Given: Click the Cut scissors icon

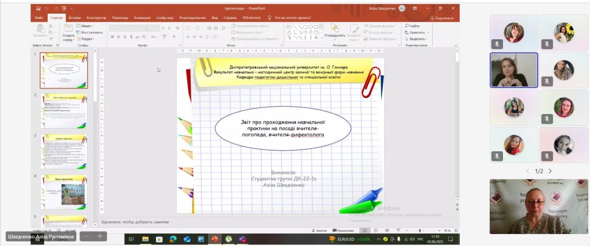Looking at the screenshot, I should [x=51, y=26].
